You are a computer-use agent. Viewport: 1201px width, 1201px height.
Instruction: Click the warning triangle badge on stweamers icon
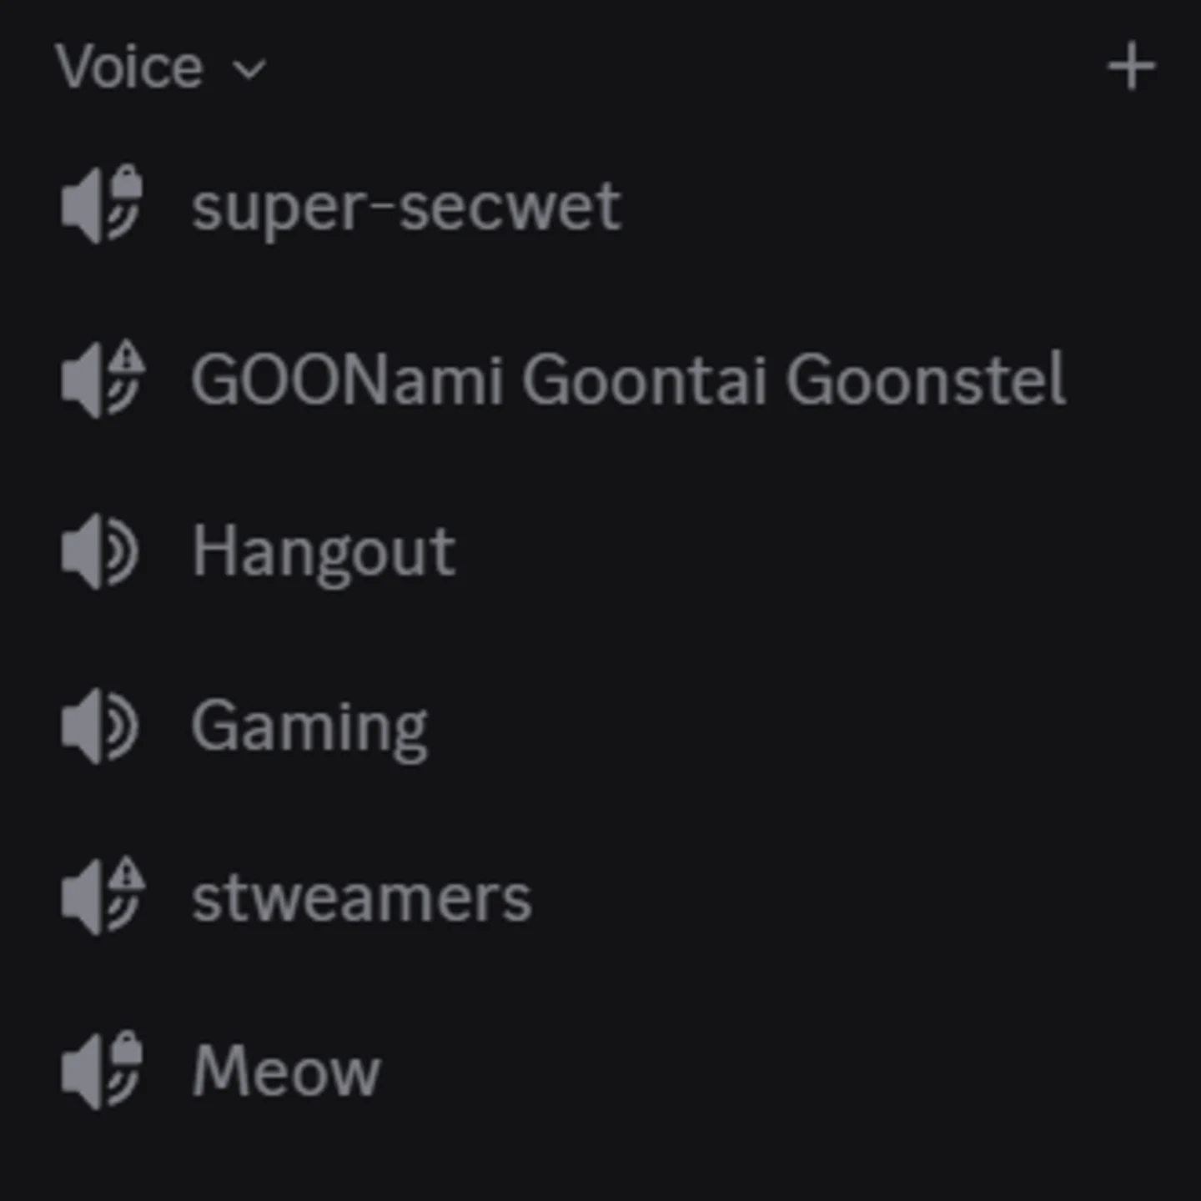click(128, 874)
